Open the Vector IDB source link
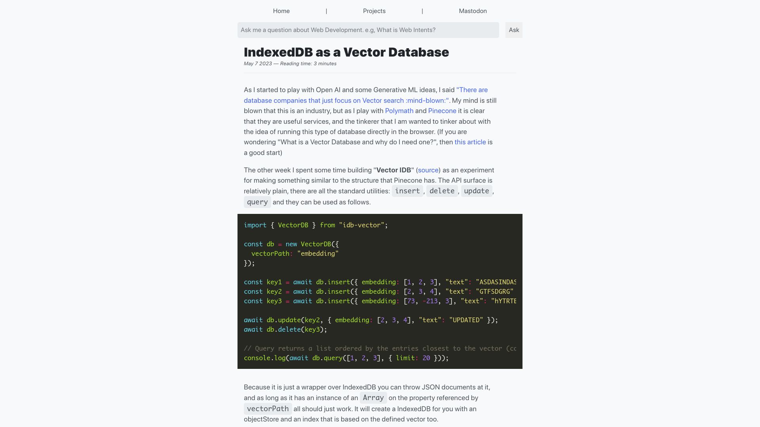This screenshot has height=427, width=760. coord(428,170)
